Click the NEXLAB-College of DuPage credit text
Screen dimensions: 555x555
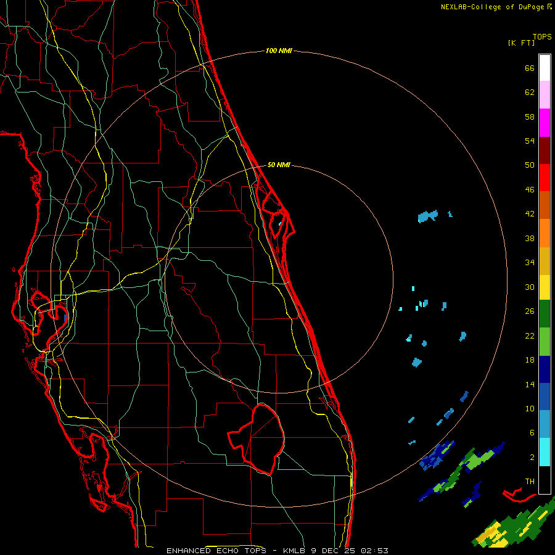[x=492, y=7]
